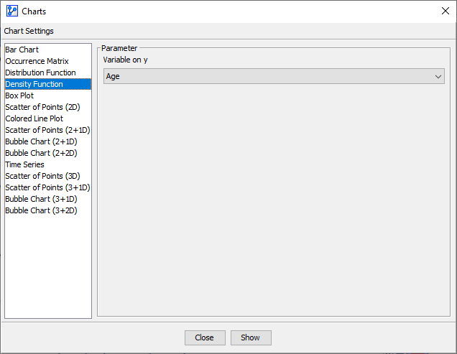Select Scatter of Points (3+1D)
The height and width of the screenshot is (354, 457).
[x=47, y=187]
